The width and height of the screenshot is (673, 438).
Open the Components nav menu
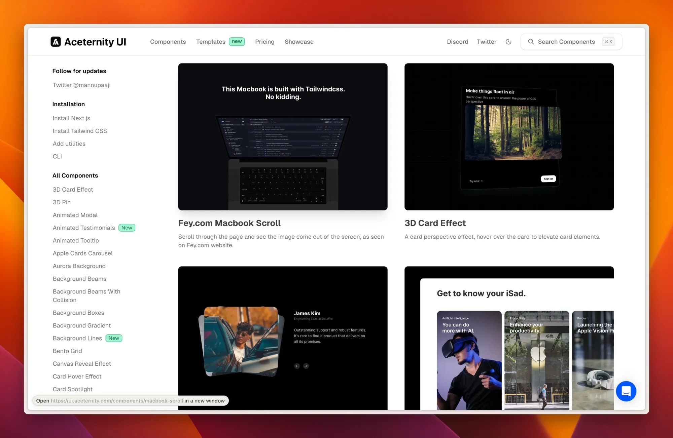[168, 42]
